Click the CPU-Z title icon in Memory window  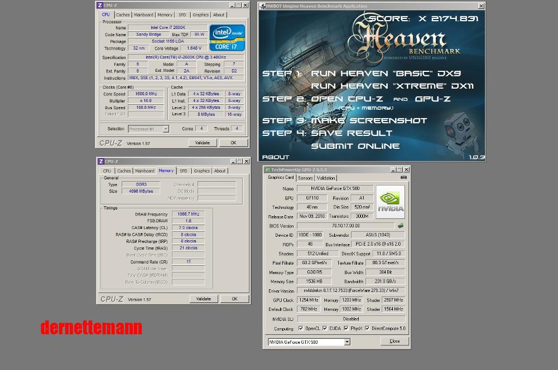pyautogui.click(x=101, y=162)
